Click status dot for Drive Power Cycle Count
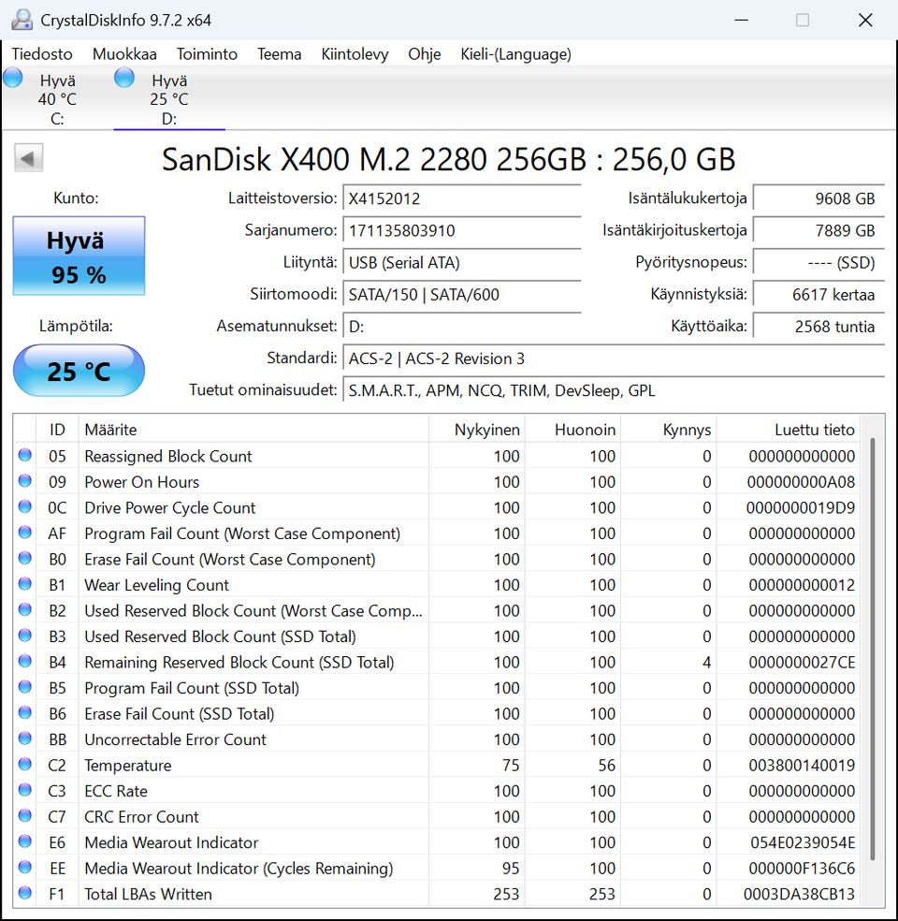Viewport: 898px width, 921px height. click(x=24, y=506)
